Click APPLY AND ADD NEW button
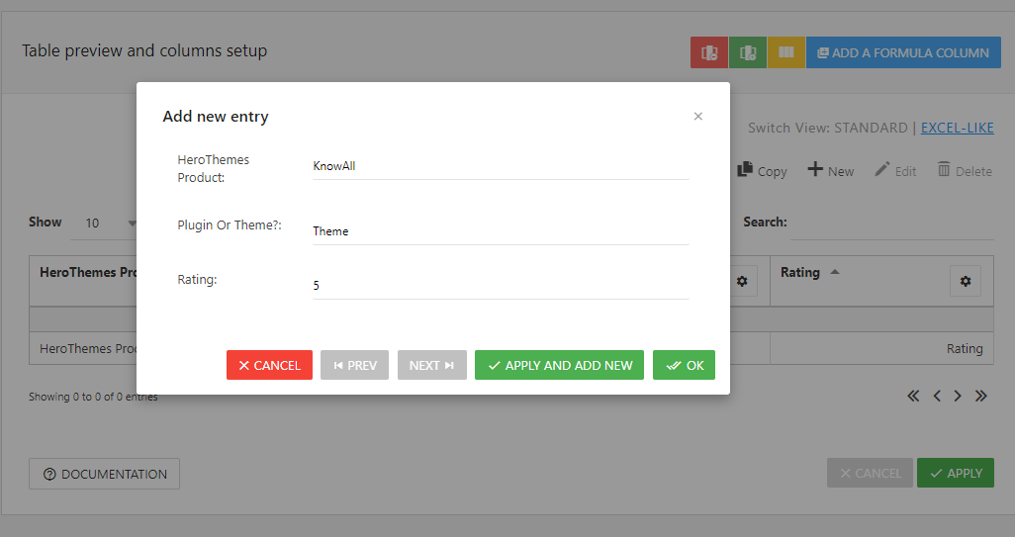This screenshot has width=1015, height=537. pos(559,365)
